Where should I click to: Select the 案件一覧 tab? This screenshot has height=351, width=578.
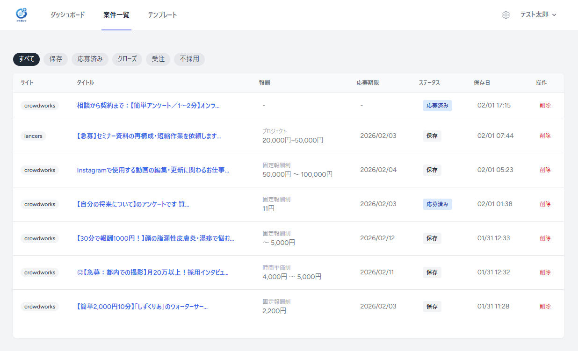tap(116, 14)
